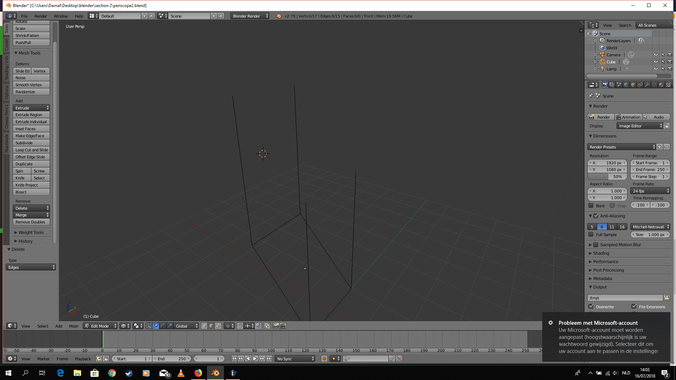Toggle the 3D manipulator widget icon
Viewport: 676px width, 380px height.
pyautogui.click(x=149, y=326)
